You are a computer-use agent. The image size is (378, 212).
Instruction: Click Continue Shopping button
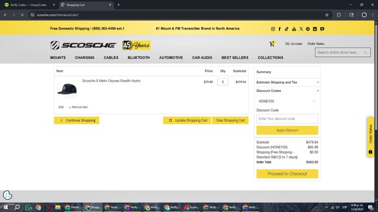point(76,120)
